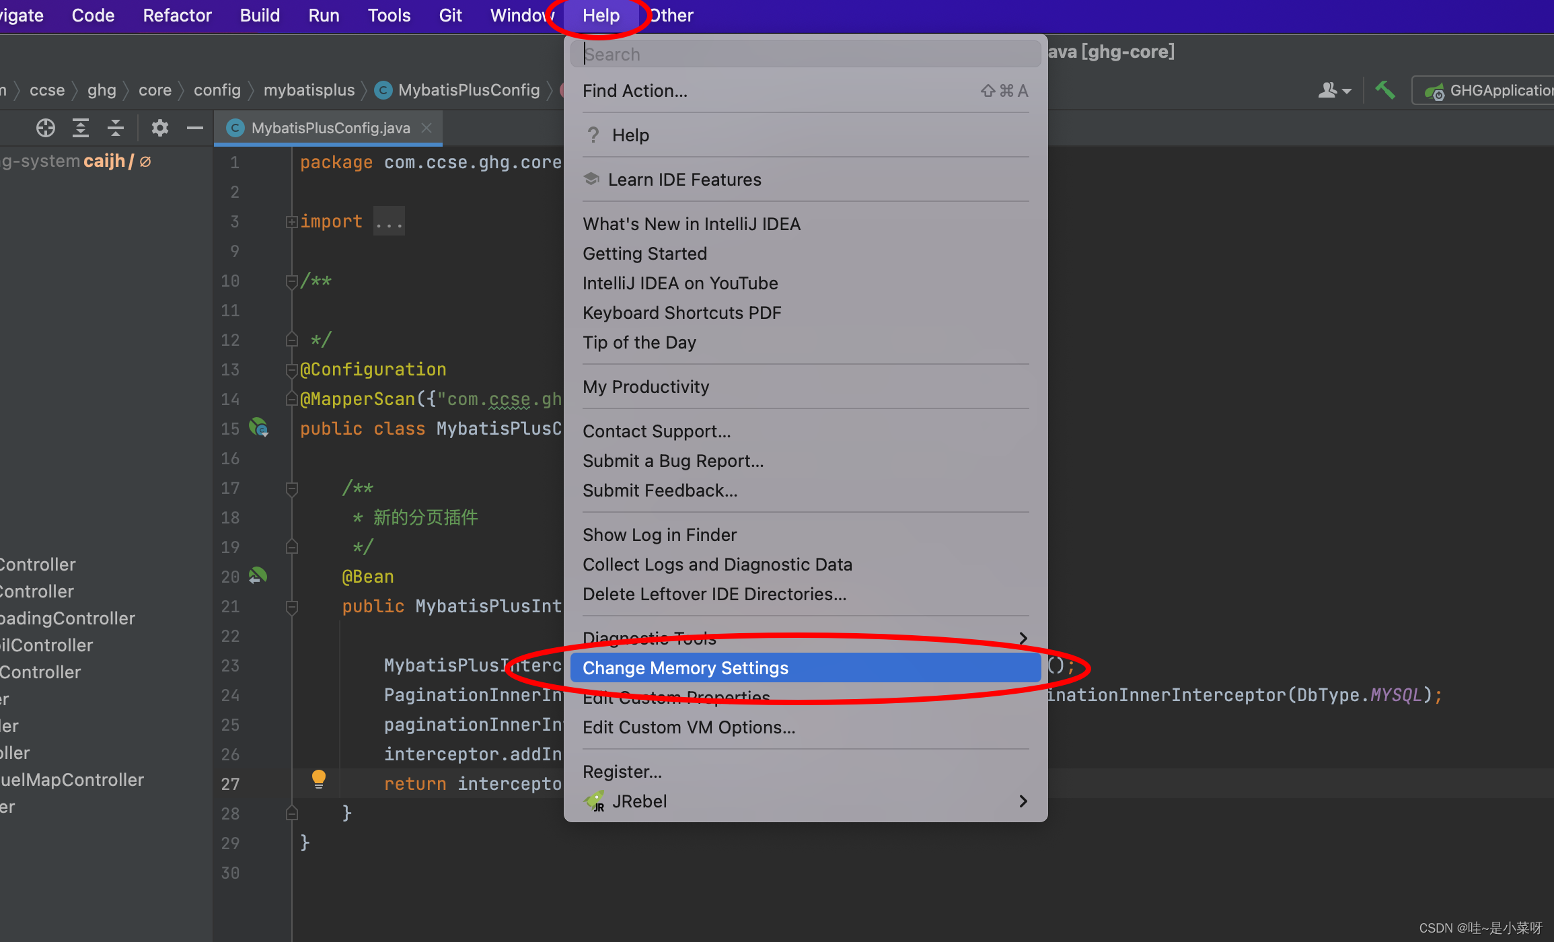
Task: Select Submit Feedback...
Action: [805, 490]
